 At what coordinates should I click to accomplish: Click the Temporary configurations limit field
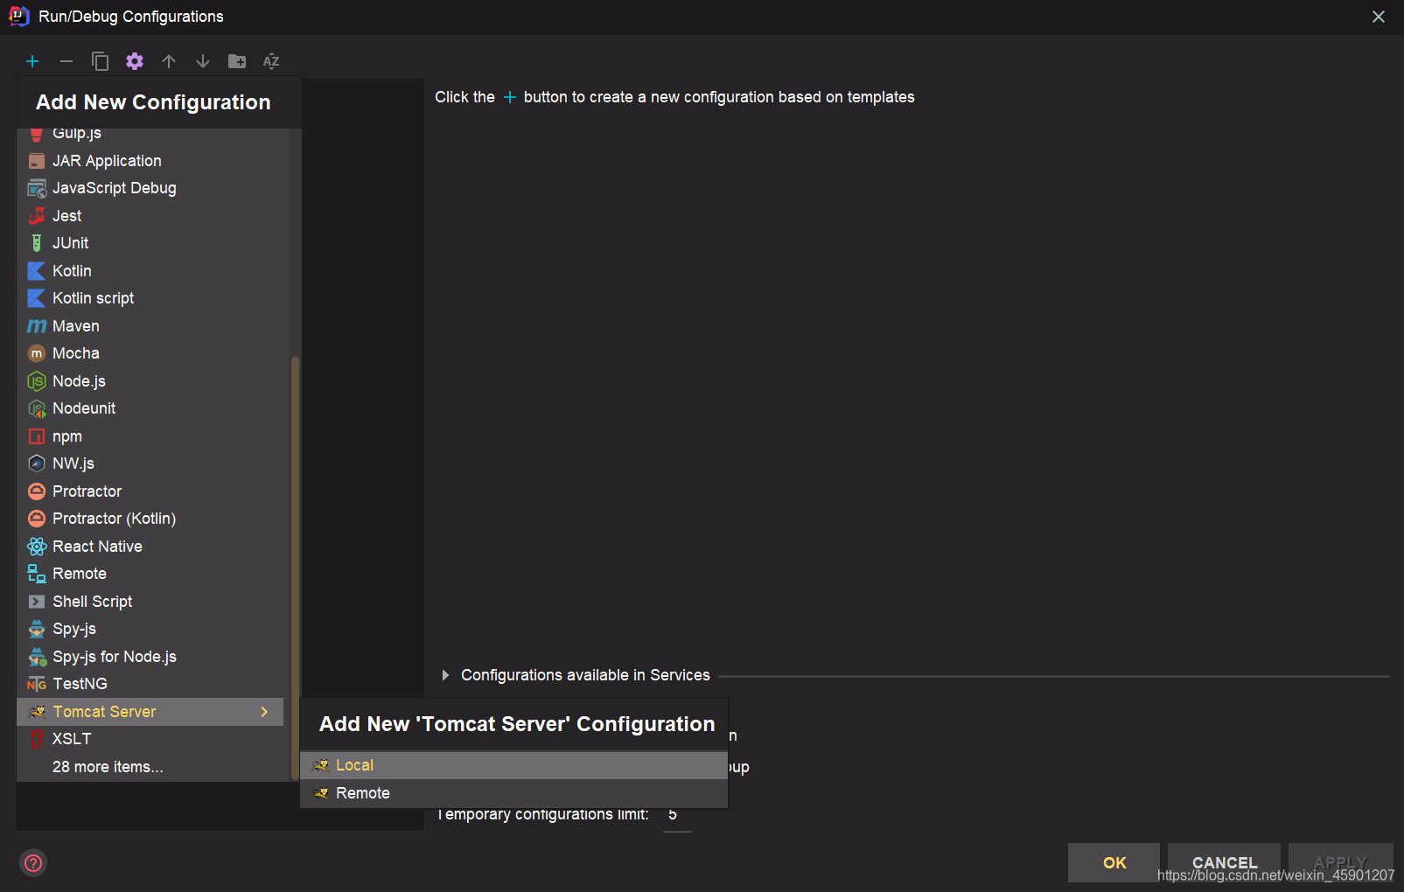pyautogui.click(x=677, y=815)
